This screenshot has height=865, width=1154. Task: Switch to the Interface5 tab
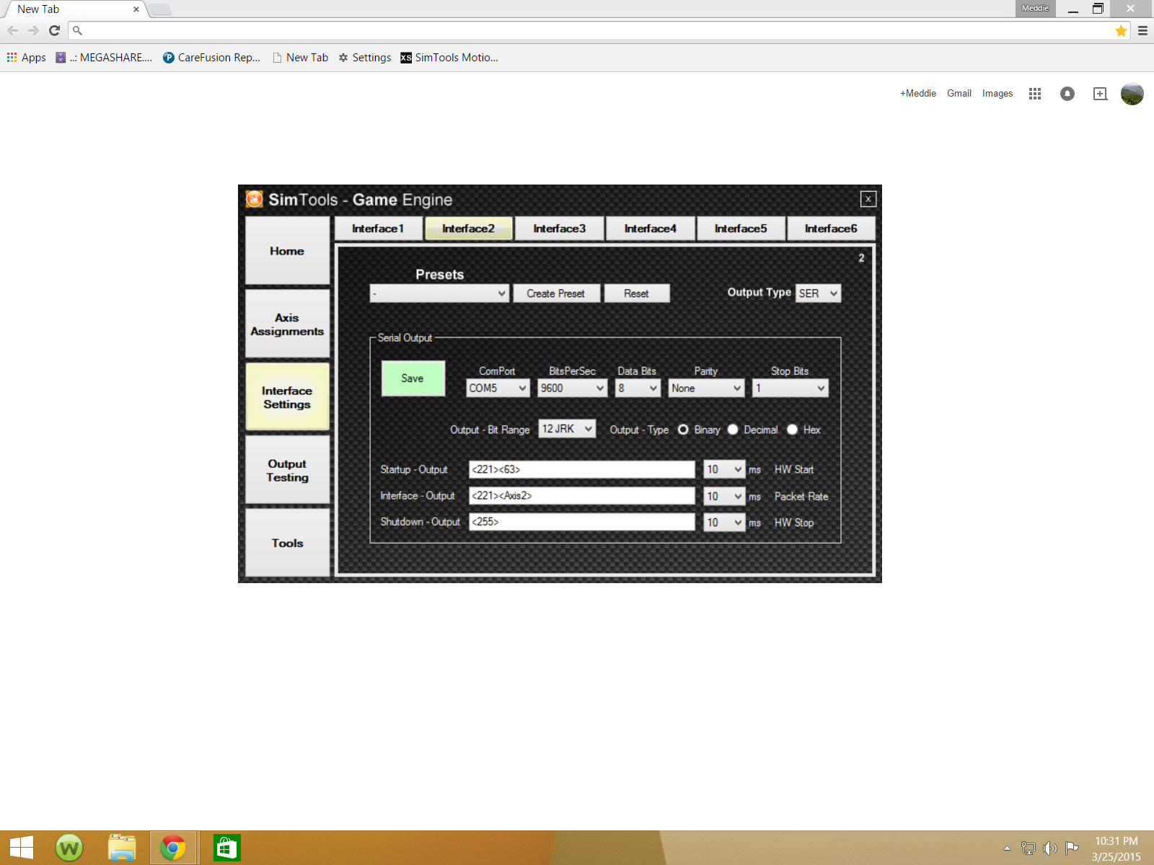[741, 229]
